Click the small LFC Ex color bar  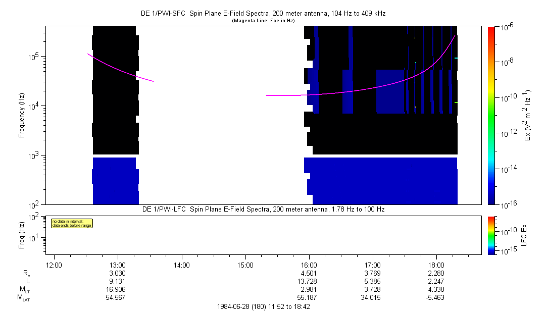point(491,235)
